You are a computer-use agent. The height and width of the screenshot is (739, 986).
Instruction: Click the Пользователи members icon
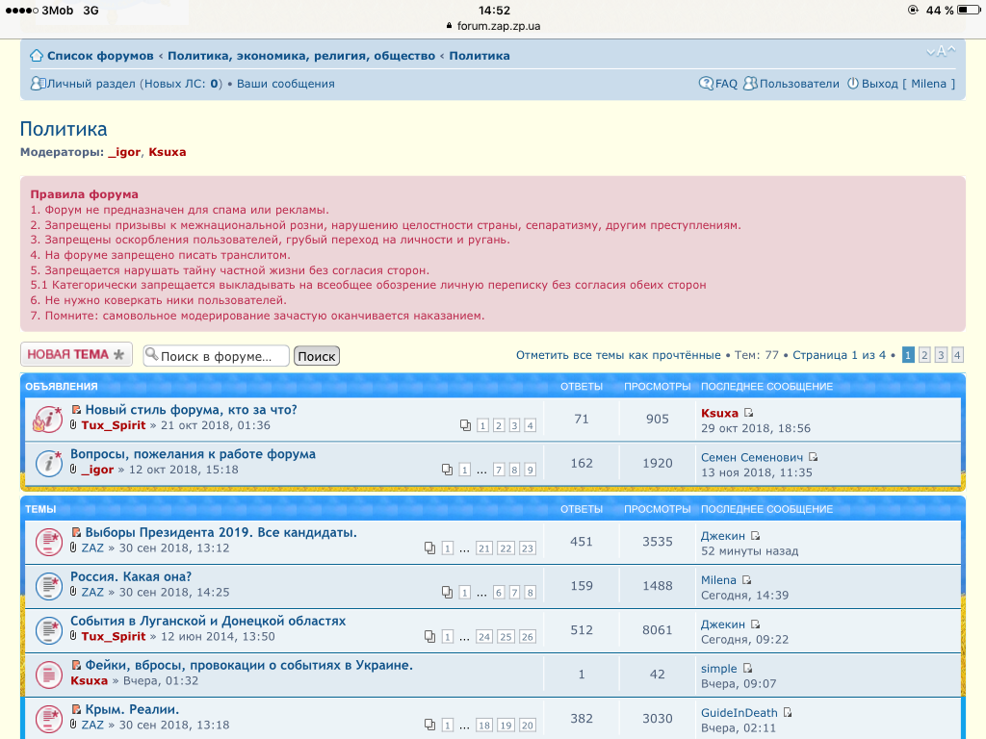tap(750, 84)
